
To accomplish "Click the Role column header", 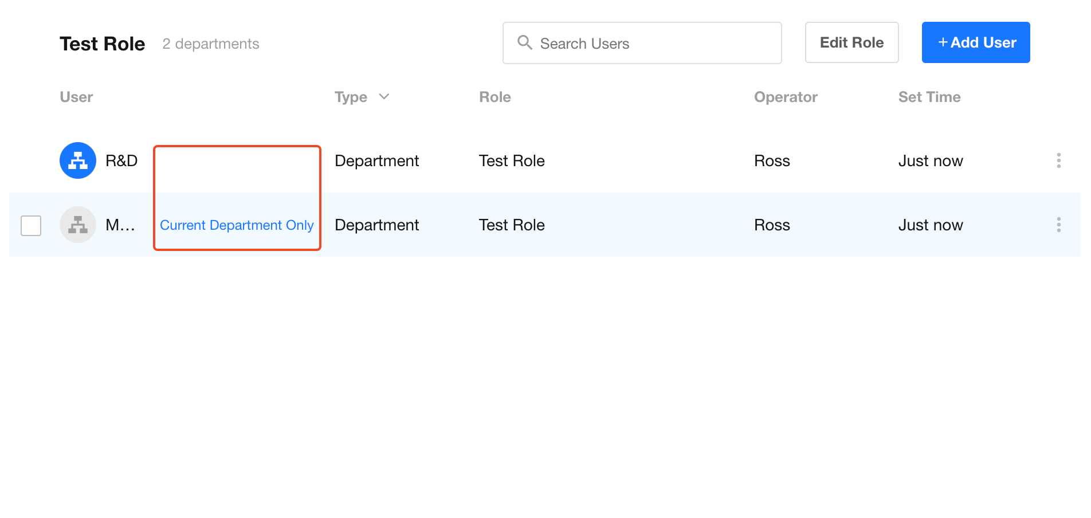I will 495,97.
